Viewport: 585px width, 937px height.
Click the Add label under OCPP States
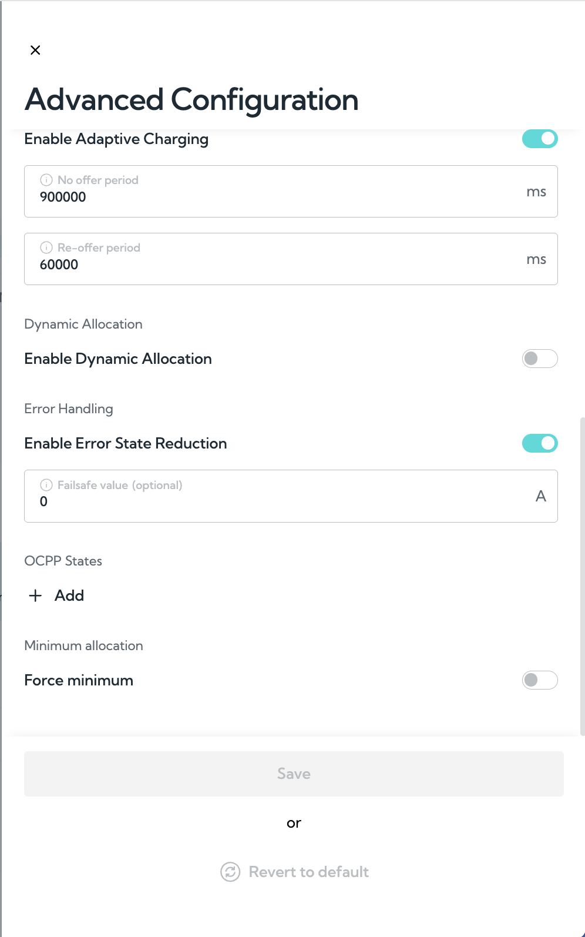69,595
